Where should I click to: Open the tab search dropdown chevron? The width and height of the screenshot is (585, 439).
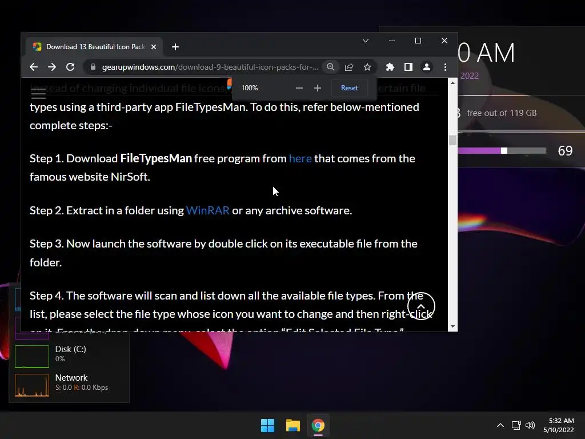[366, 41]
